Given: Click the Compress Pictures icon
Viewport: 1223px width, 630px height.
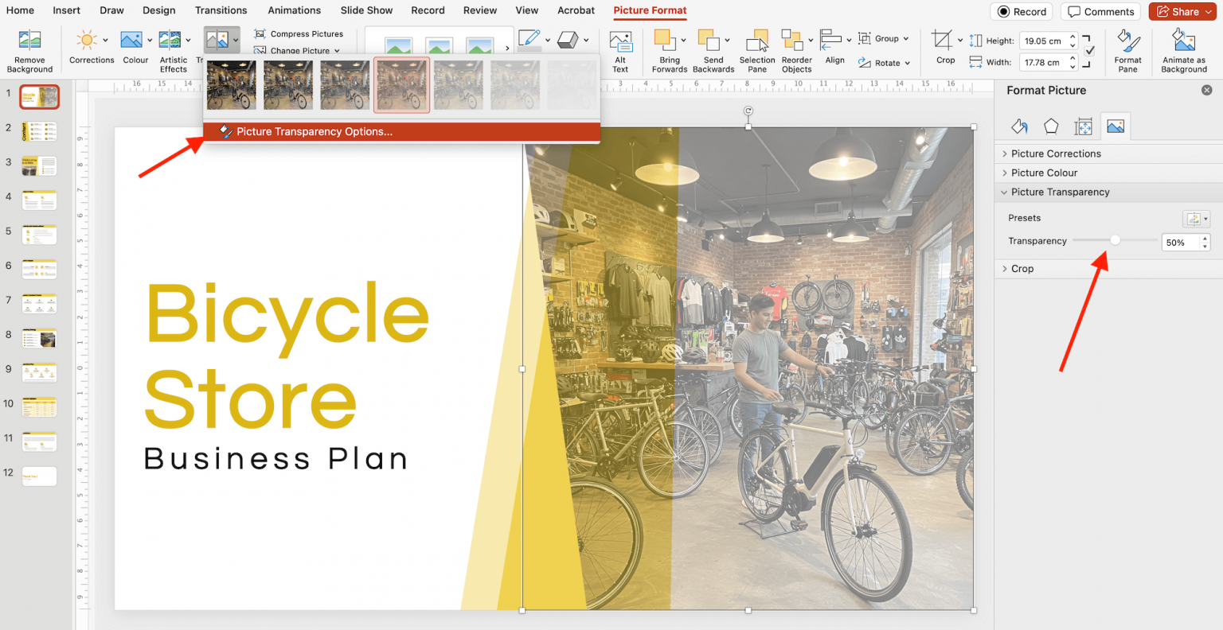Looking at the screenshot, I should point(260,33).
